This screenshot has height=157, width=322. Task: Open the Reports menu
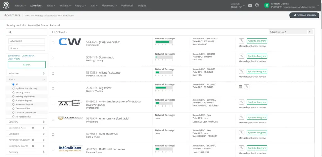tap(80, 6)
